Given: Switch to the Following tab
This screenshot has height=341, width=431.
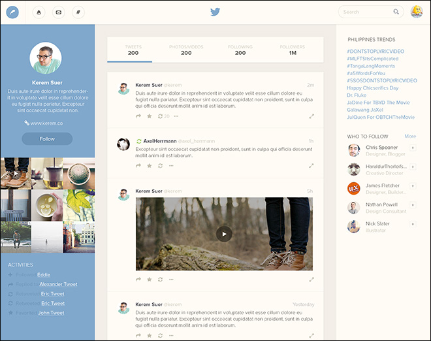Looking at the screenshot, I should pyautogui.click(x=240, y=50).
